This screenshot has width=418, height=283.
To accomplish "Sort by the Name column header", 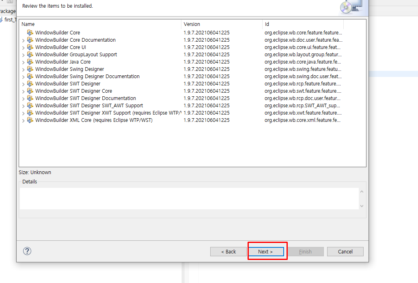I will (100, 24).
